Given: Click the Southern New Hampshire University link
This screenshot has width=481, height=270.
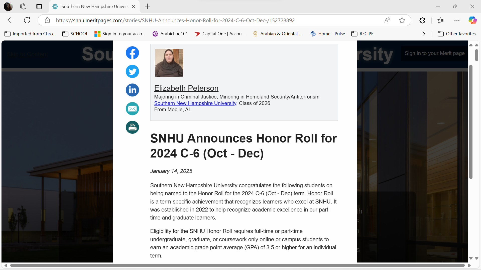Looking at the screenshot, I should (195, 103).
